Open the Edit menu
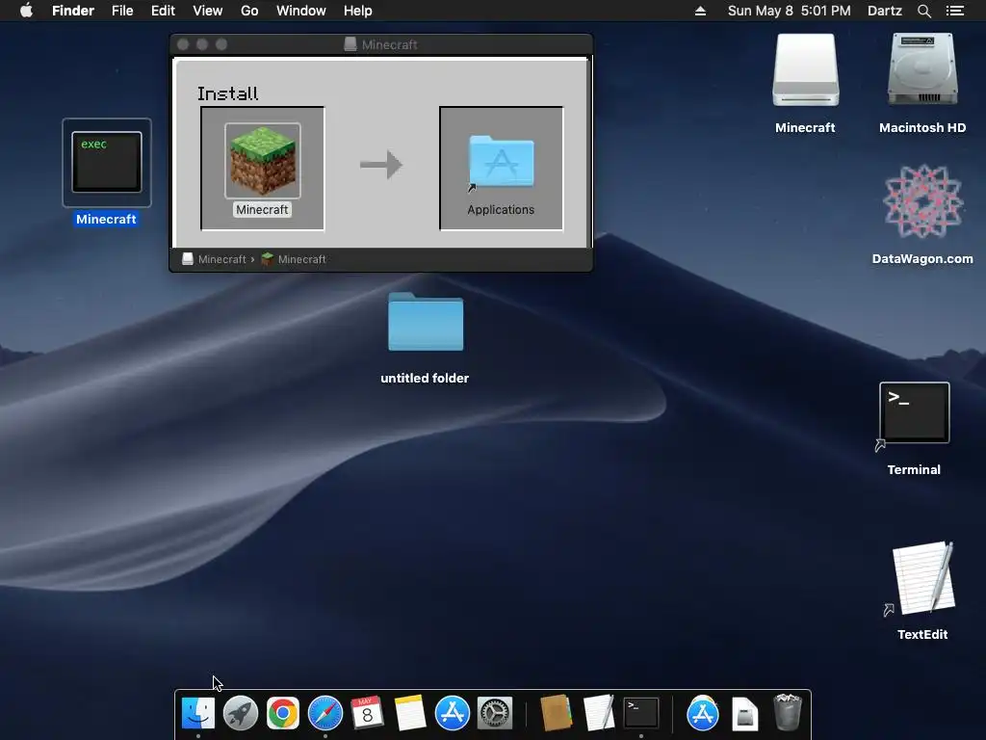This screenshot has width=986, height=740. pyautogui.click(x=163, y=11)
